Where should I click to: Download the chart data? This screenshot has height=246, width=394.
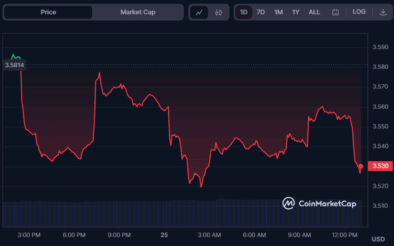tap(383, 12)
